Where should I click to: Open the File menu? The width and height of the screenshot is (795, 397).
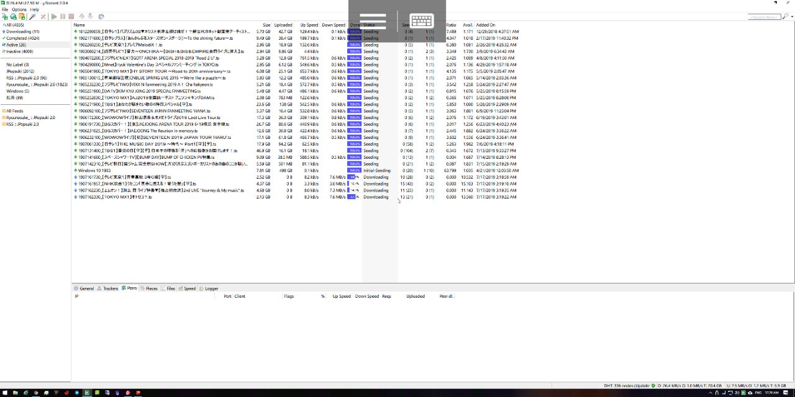tap(5, 10)
